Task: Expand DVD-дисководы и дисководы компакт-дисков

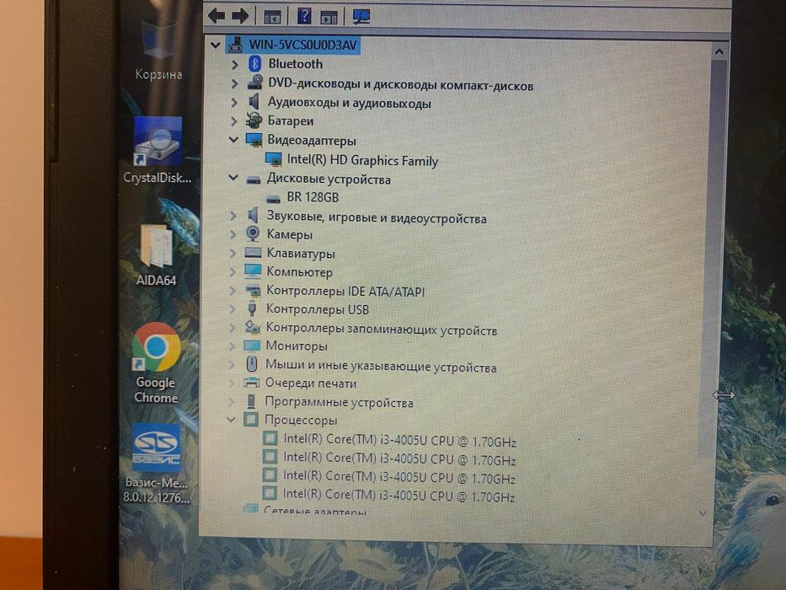Action: 234,83
